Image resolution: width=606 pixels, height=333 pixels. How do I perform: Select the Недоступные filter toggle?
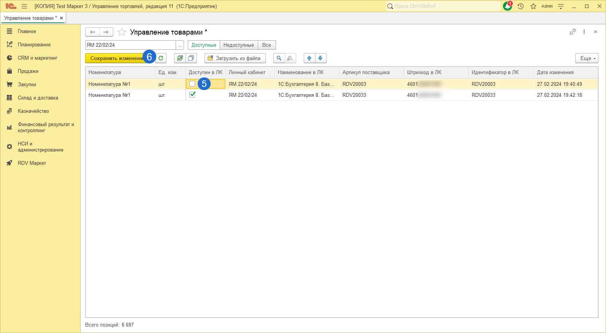pos(238,45)
